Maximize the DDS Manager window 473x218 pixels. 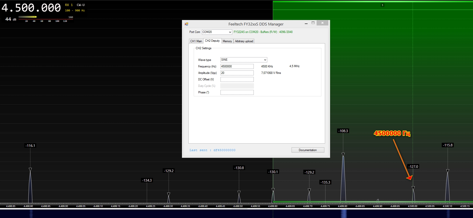tap(313, 23)
